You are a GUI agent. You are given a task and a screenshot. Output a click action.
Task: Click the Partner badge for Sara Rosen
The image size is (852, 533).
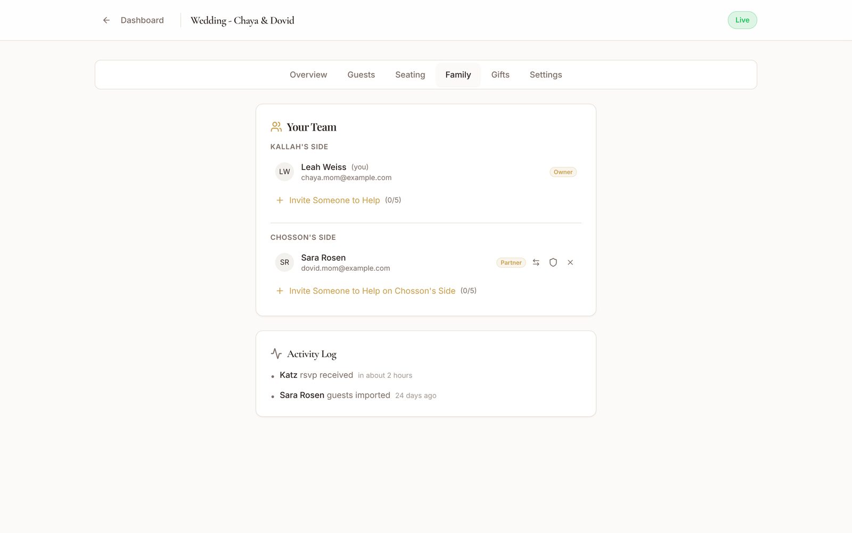[511, 263]
